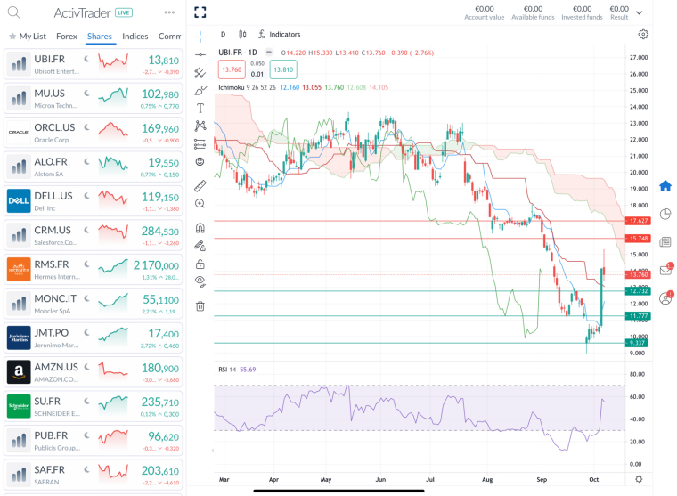Click the trash remove drawings icon

(200, 306)
